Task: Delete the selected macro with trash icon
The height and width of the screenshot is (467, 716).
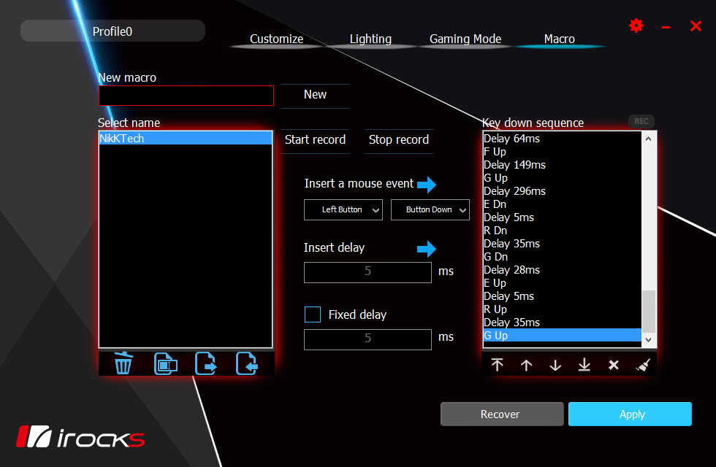Action: point(123,363)
